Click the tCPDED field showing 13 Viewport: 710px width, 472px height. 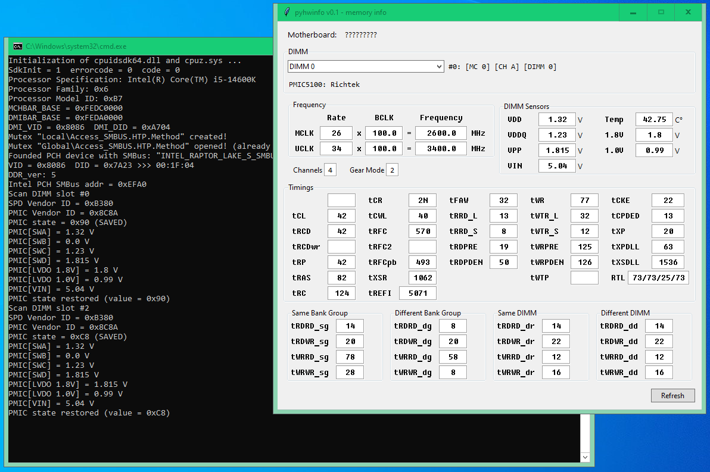pos(668,216)
